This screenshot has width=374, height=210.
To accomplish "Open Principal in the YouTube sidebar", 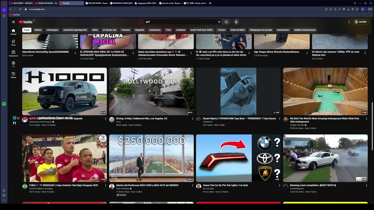I will point(13,32).
